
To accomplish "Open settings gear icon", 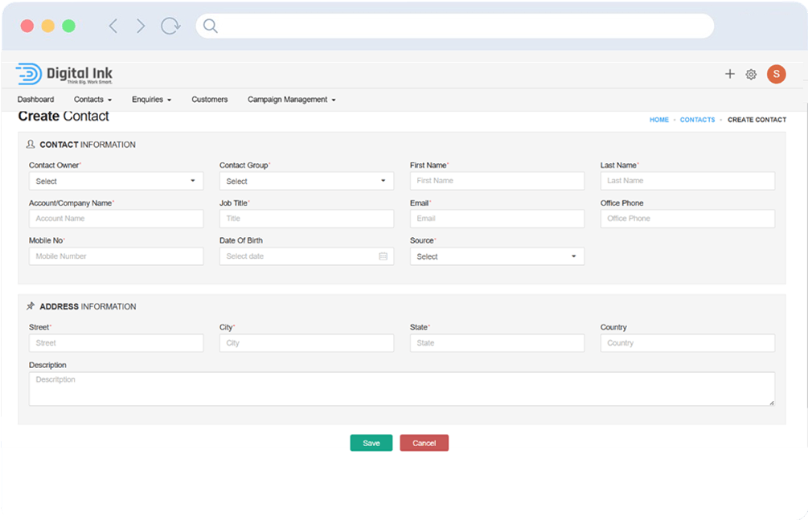I will [x=751, y=75].
